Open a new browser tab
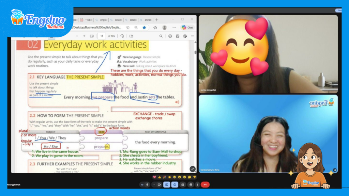The height and width of the screenshot is (196, 349). [157, 20]
